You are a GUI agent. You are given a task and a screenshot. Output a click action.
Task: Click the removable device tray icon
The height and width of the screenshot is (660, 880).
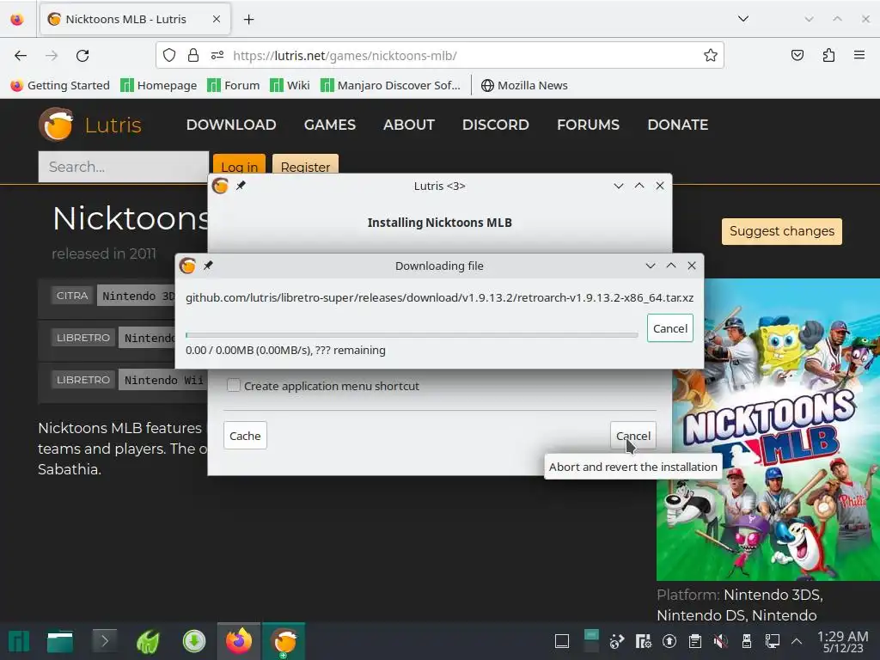[747, 641]
